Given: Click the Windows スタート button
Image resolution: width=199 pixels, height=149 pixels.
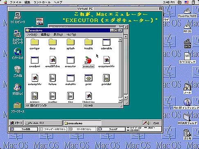Looking at the screenshot, I should pos(16,123).
